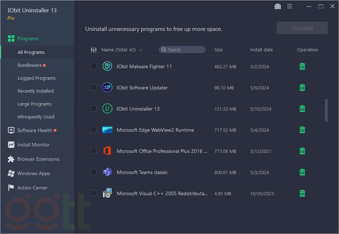The height and width of the screenshot is (234, 339).
Task: Click trash icon for Microsoft Teams classic
Action: [302, 172]
